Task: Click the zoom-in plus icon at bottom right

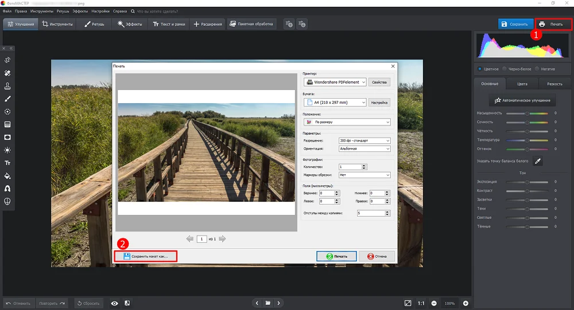Action: pos(466,303)
